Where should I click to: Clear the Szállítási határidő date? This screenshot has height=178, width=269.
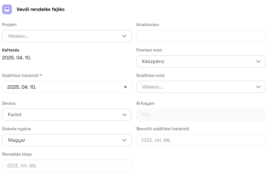pyautogui.click(x=125, y=87)
